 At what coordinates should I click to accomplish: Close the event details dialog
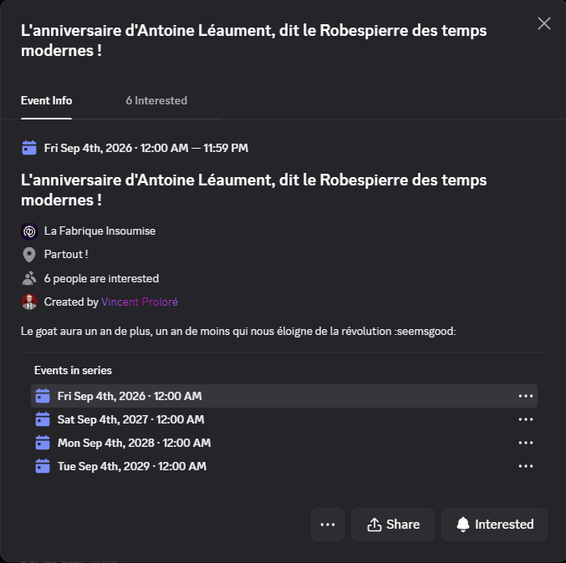544,23
